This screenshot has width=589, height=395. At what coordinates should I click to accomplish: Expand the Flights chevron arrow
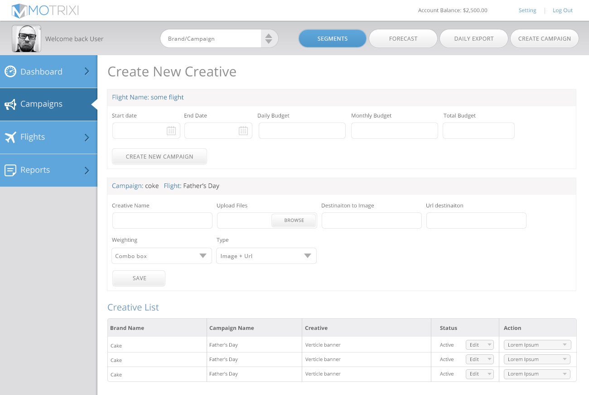coord(87,137)
